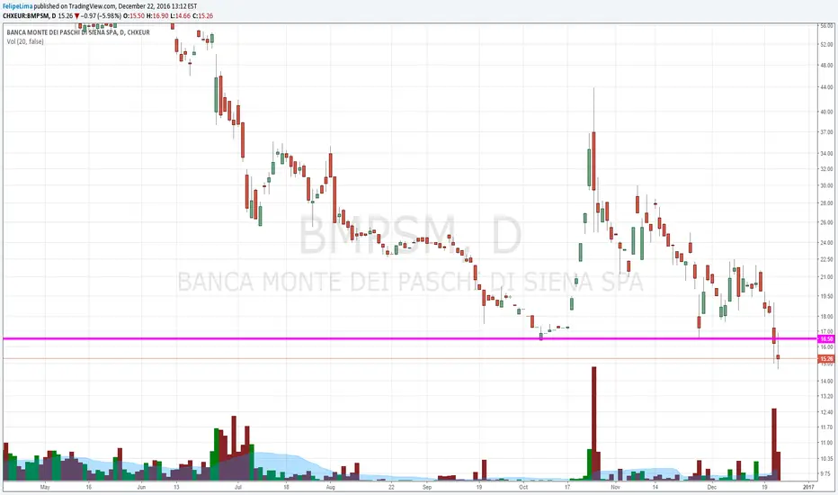This screenshot has height=495, width=838.
Task: Click the BANCA MONTE DEI PASCHI legend title
Action: coord(78,32)
